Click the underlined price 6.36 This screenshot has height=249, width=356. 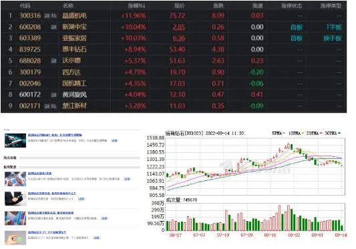(x=179, y=38)
